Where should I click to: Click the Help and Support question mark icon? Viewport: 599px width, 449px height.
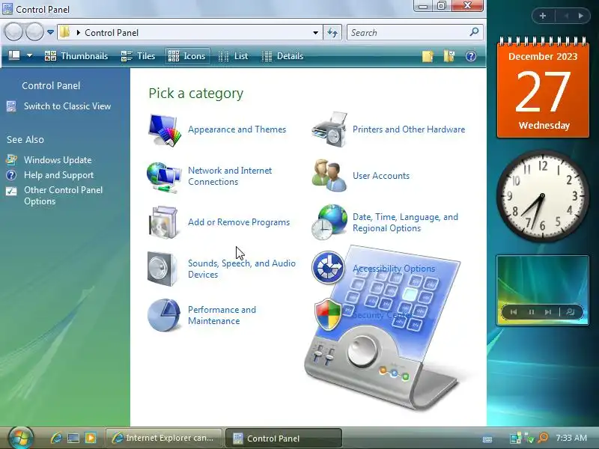(x=11, y=175)
